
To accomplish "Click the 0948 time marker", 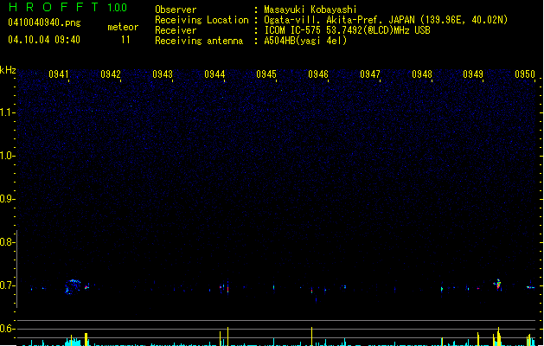I will pos(422,74).
